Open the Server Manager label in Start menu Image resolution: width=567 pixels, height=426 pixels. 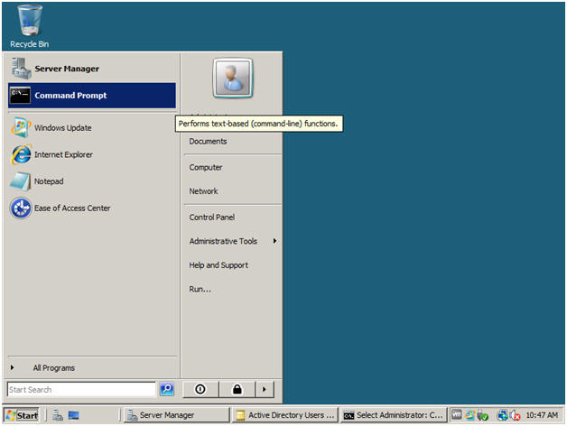pyautogui.click(x=67, y=69)
